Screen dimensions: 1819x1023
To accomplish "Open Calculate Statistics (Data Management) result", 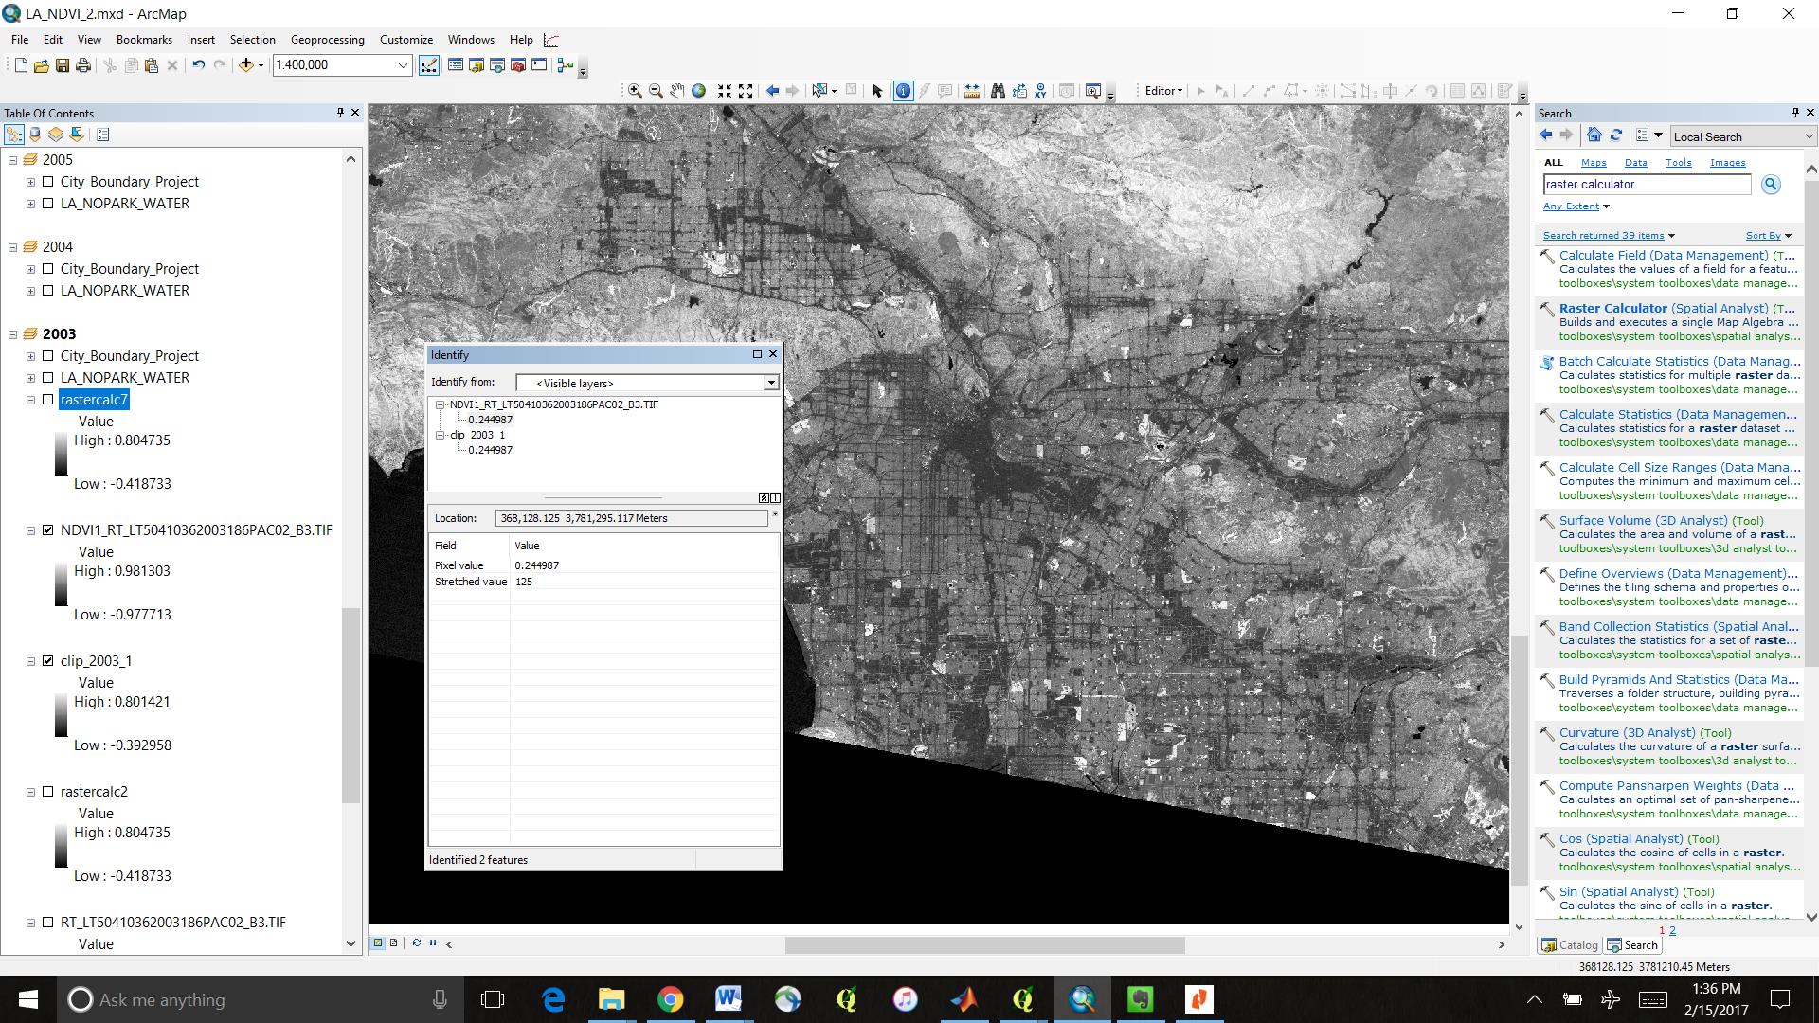I will point(1678,414).
